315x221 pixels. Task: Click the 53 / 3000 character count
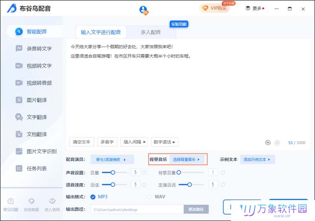[x=297, y=143]
